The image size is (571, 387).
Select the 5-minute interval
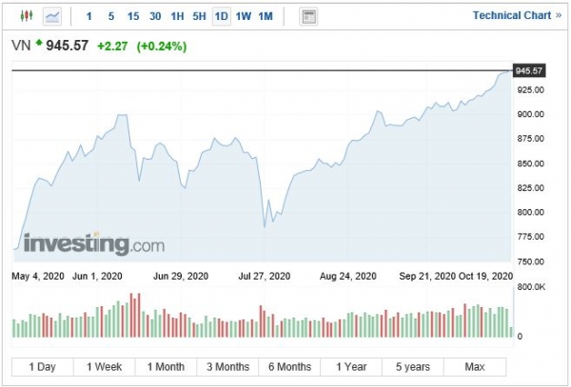111,16
